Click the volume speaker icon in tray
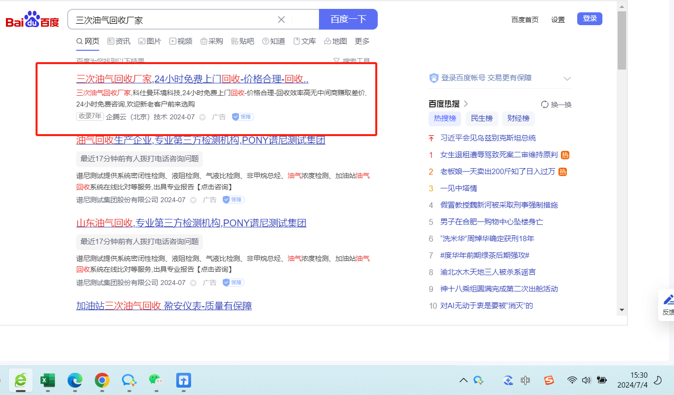 [586, 380]
